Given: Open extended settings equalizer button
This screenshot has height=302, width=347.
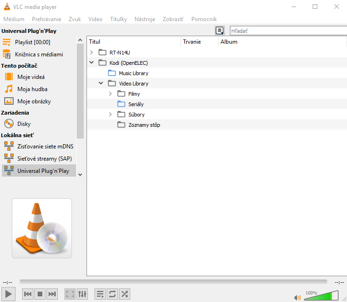Looking at the screenshot, I should tap(82, 294).
